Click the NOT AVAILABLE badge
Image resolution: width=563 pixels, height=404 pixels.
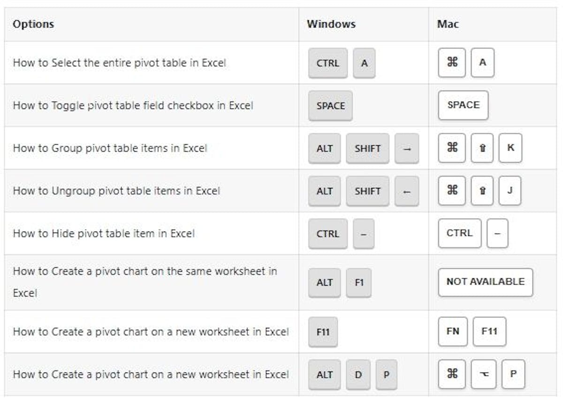point(485,282)
